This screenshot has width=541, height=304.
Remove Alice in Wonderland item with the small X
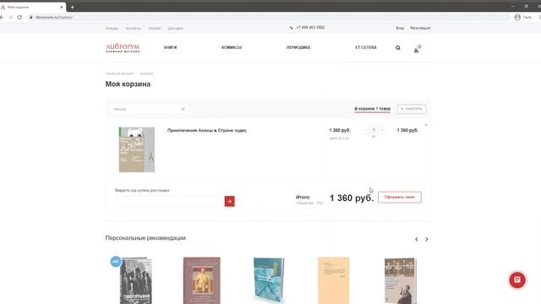tap(426, 125)
